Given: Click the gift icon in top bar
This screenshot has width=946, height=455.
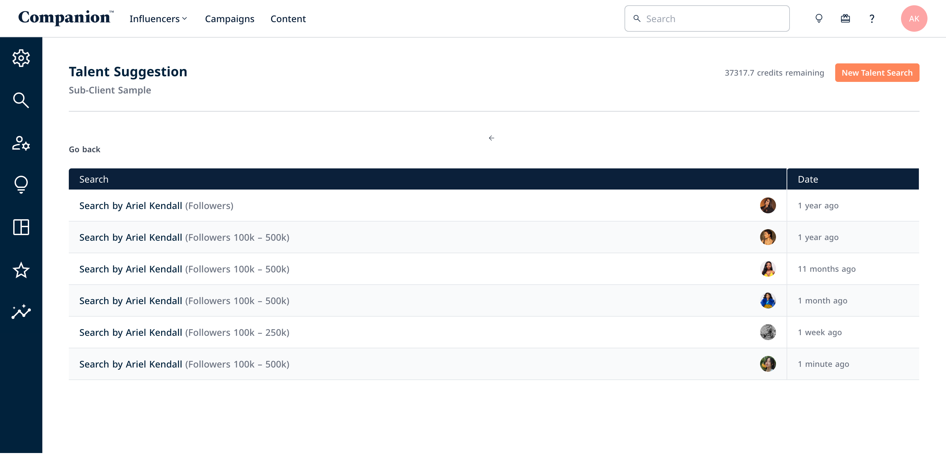Looking at the screenshot, I should tap(845, 18).
